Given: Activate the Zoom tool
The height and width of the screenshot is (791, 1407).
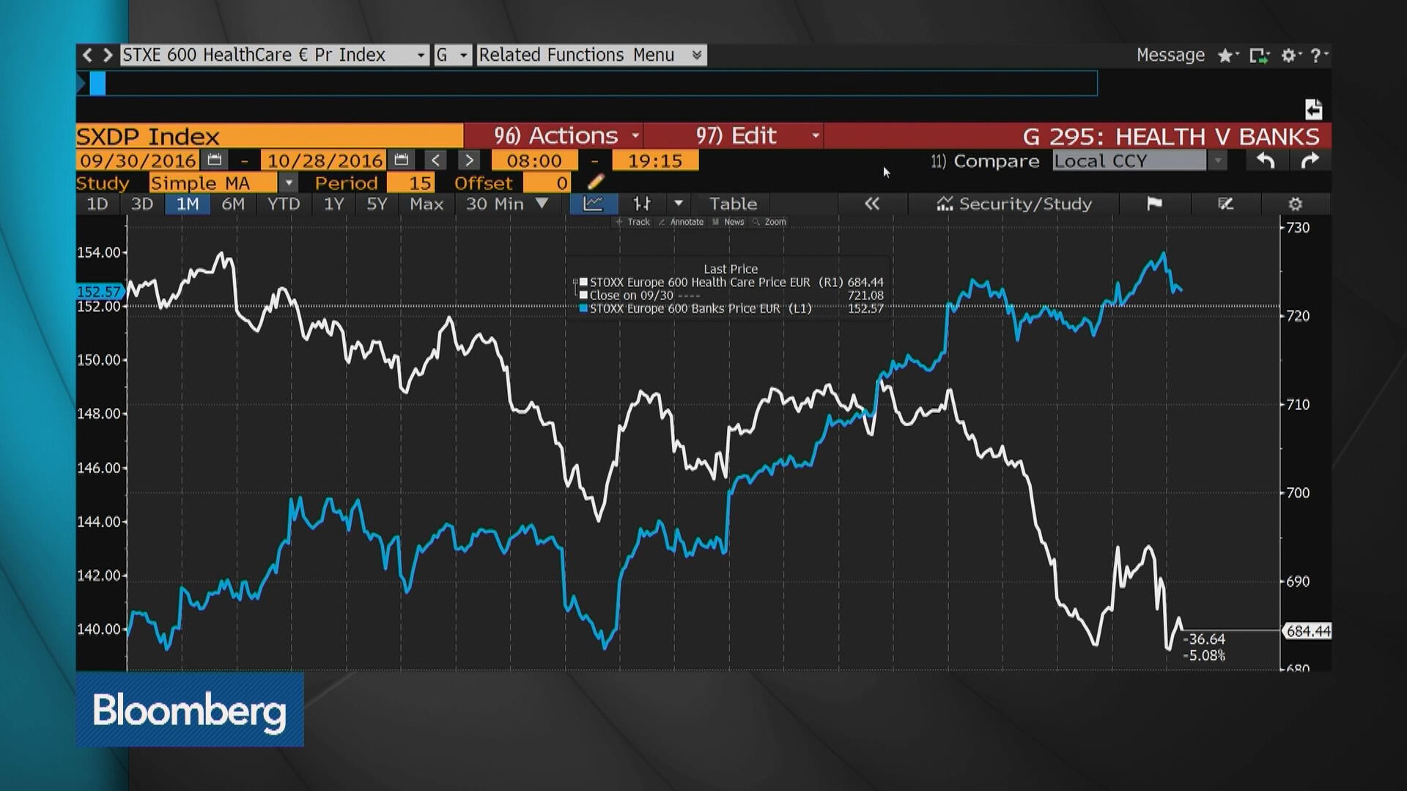Looking at the screenshot, I should point(769,222).
